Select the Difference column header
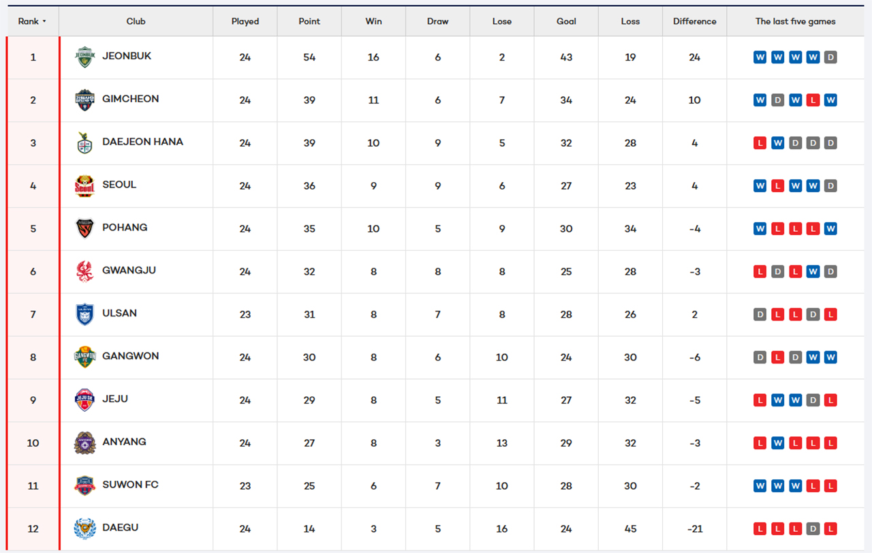872x553 pixels. click(x=694, y=21)
